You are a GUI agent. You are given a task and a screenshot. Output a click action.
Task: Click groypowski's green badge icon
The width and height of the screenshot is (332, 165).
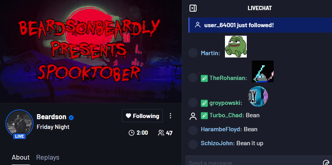coord(204,103)
